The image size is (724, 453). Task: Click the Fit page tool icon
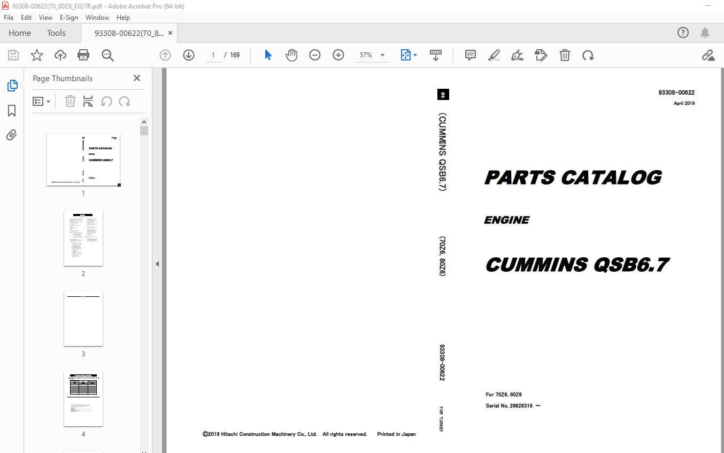(405, 55)
